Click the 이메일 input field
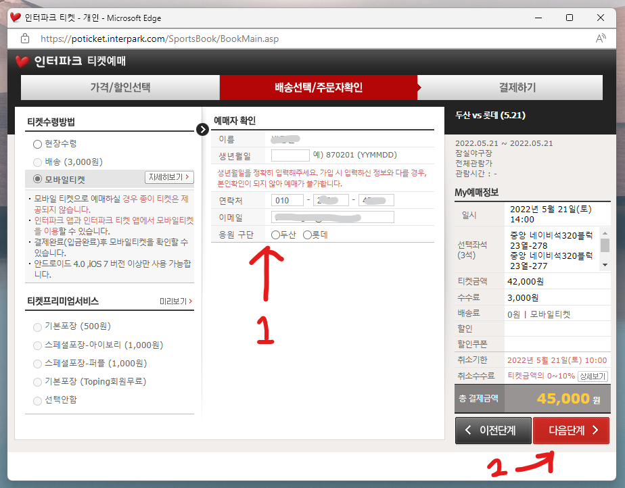The width and height of the screenshot is (625, 488). coord(332,217)
